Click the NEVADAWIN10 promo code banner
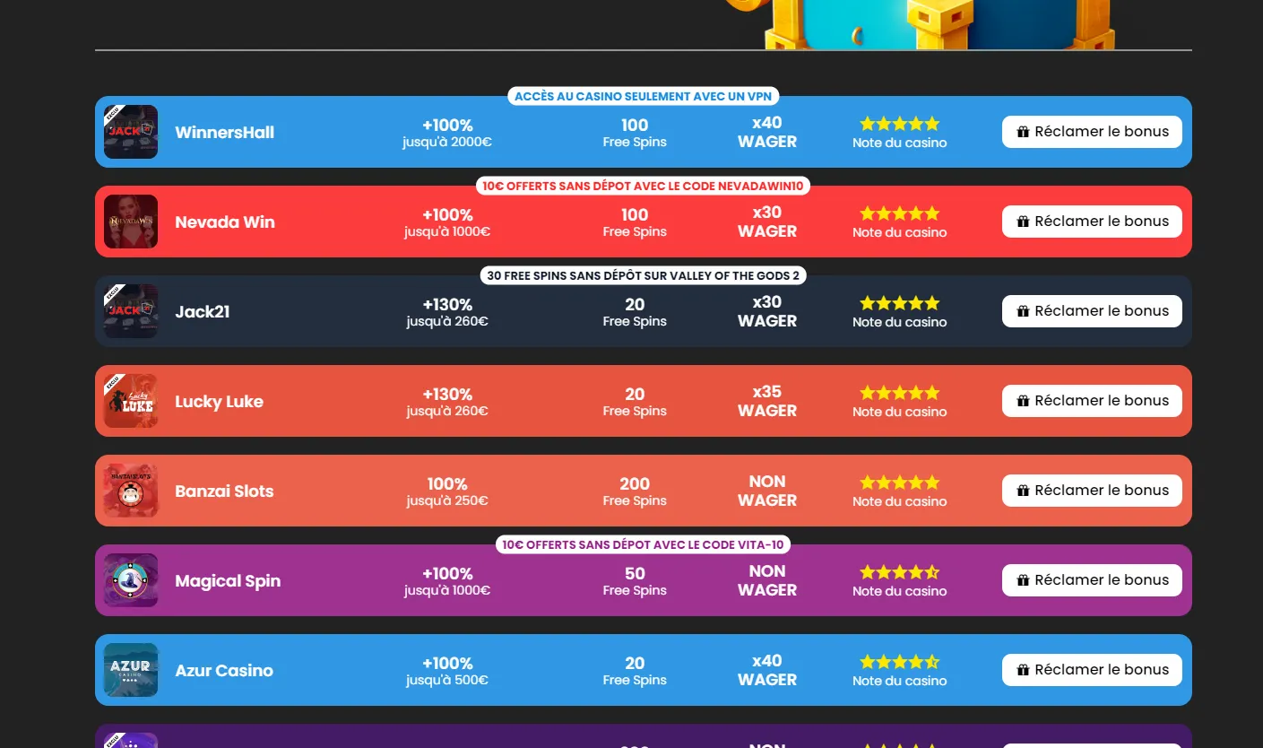Image resolution: width=1263 pixels, height=748 pixels. click(x=643, y=186)
